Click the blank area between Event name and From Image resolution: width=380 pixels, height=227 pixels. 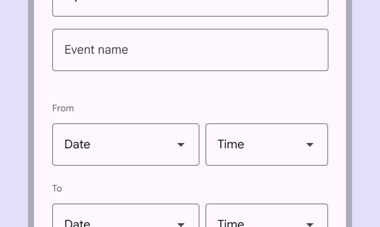190,87
